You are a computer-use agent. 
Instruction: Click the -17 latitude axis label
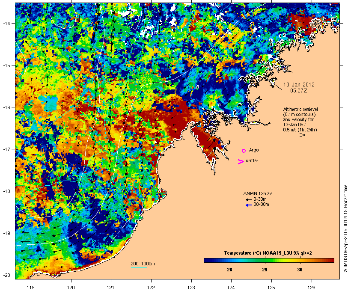(x=6, y=149)
